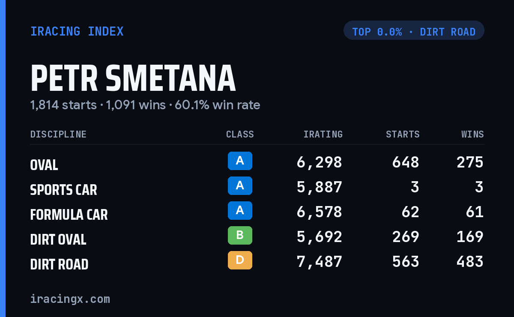The width and height of the screenshot is (514, 317).
Task: Click the STARTS column header
Action: pos(403,134)
